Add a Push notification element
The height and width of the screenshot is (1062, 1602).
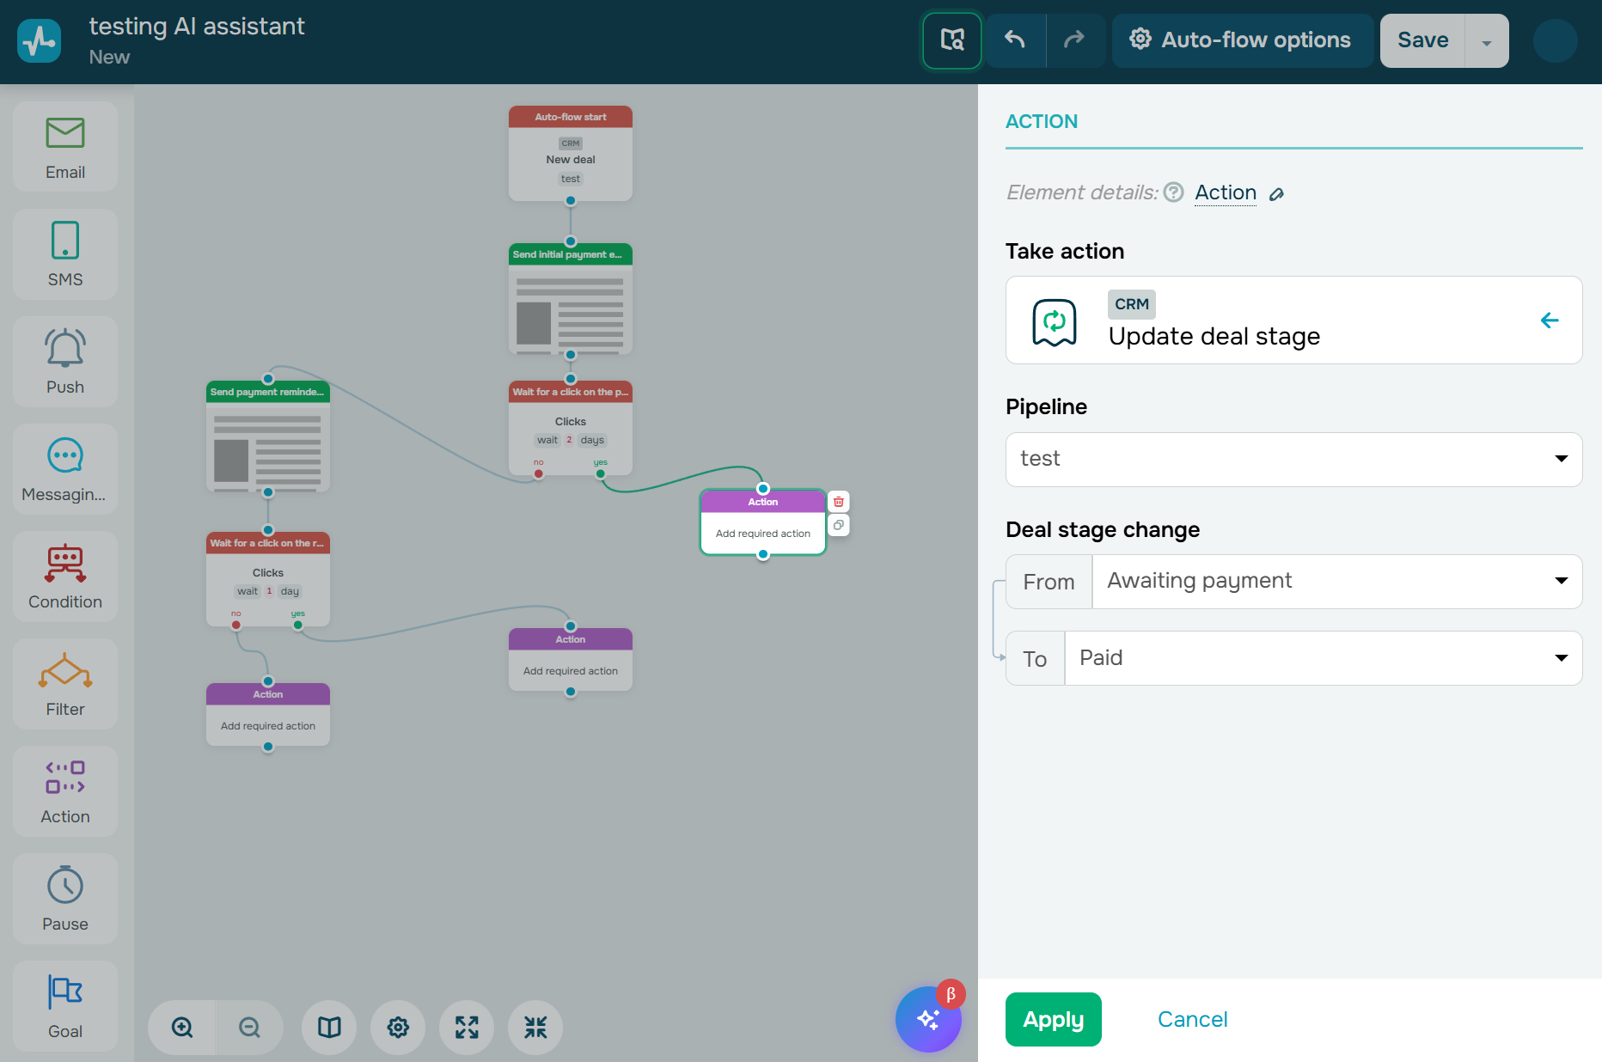tap(65, 362)
